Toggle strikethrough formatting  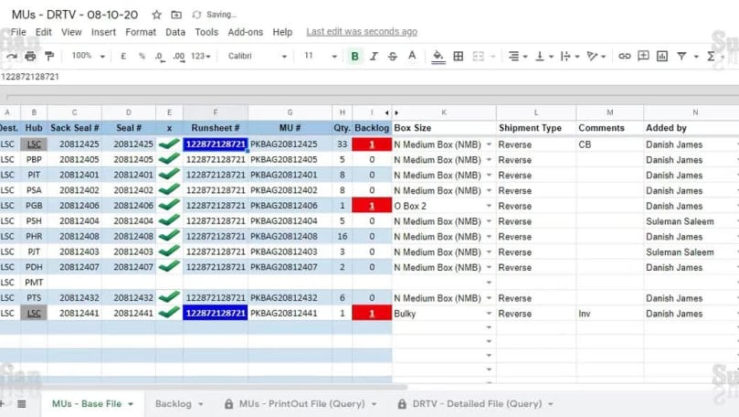click(393, 56)
